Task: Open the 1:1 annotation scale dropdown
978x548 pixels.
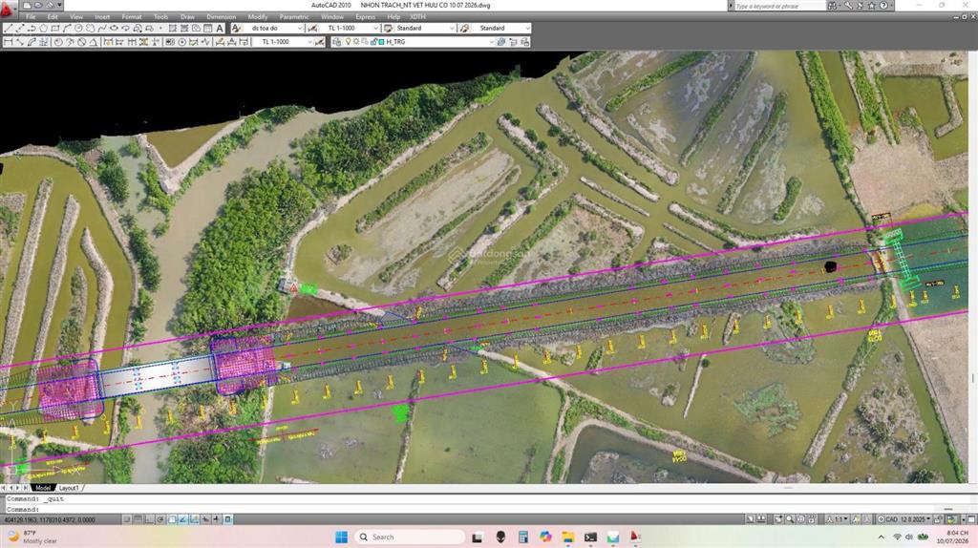Action: coord(838,518)
